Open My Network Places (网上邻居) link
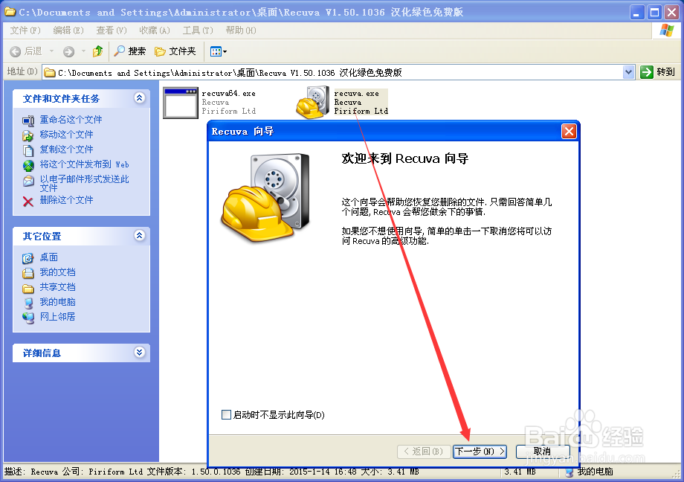Viewport: 684px width, 482px height. (x=57, y=317)
